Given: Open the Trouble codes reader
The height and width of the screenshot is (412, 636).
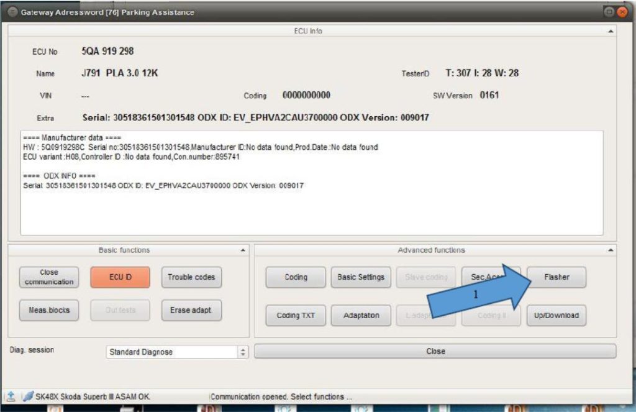Looking at the screenshot, I should coord(190,277).
